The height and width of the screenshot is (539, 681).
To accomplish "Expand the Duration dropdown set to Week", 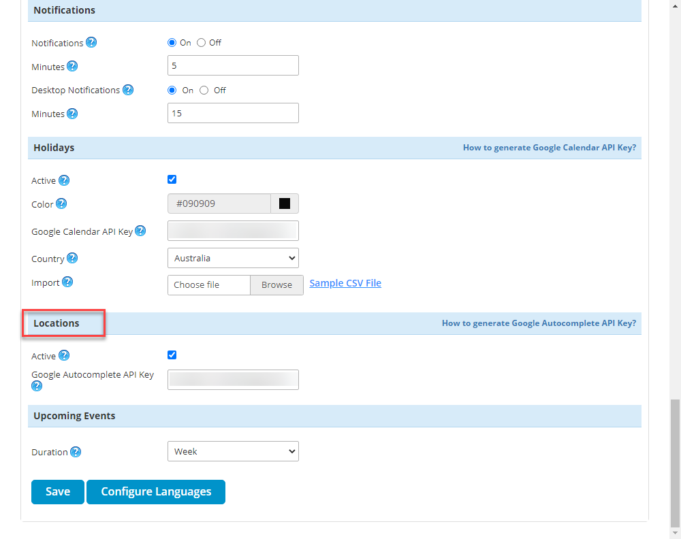I will tap(233, 451).
